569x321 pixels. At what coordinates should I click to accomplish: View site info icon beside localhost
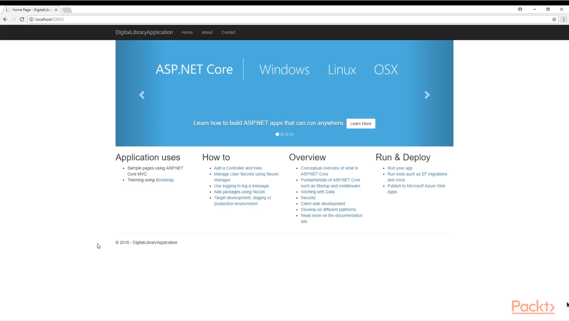(31, 19)
